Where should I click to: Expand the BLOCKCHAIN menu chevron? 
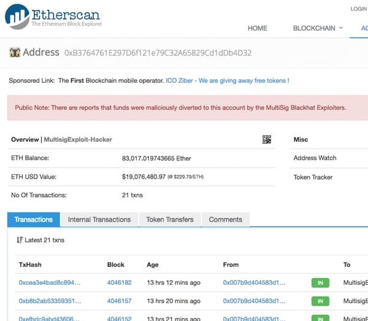click(341, 28)
